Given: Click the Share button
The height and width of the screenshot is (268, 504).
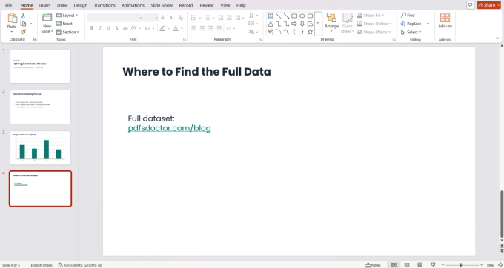Looking at the screenshot, I should (x=489, y=5).
